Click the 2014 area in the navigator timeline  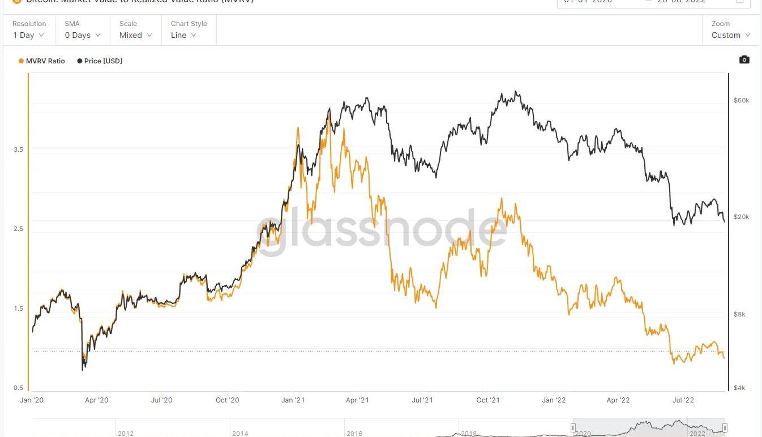click(x=240, y=433)
